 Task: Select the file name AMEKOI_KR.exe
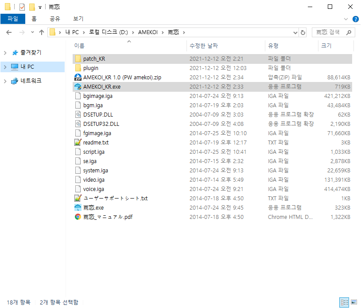point(102,87)
